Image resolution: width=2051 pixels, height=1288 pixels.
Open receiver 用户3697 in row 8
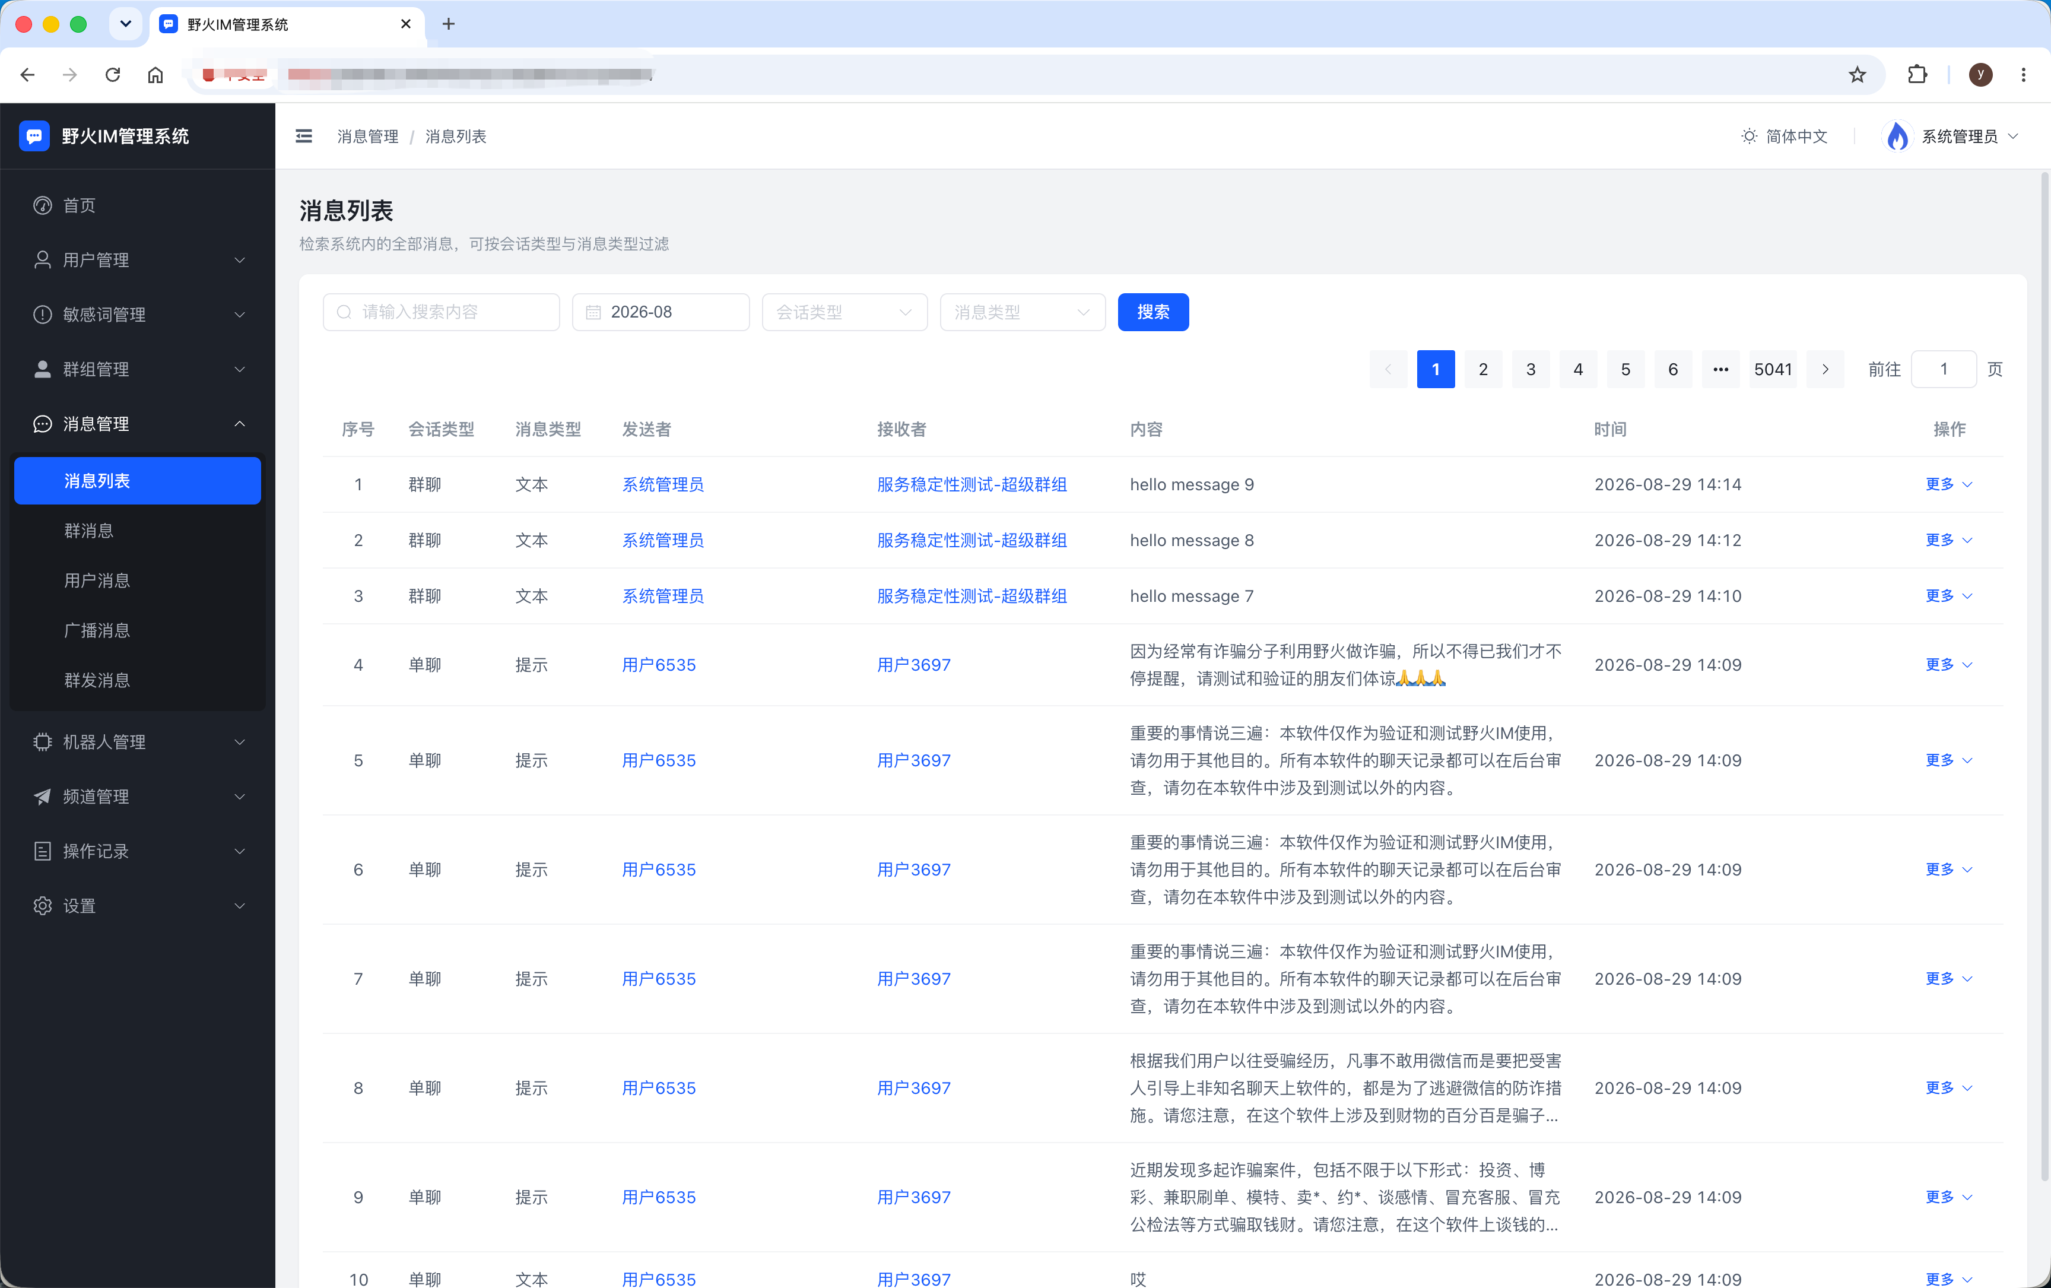[x=914, y=1089]
